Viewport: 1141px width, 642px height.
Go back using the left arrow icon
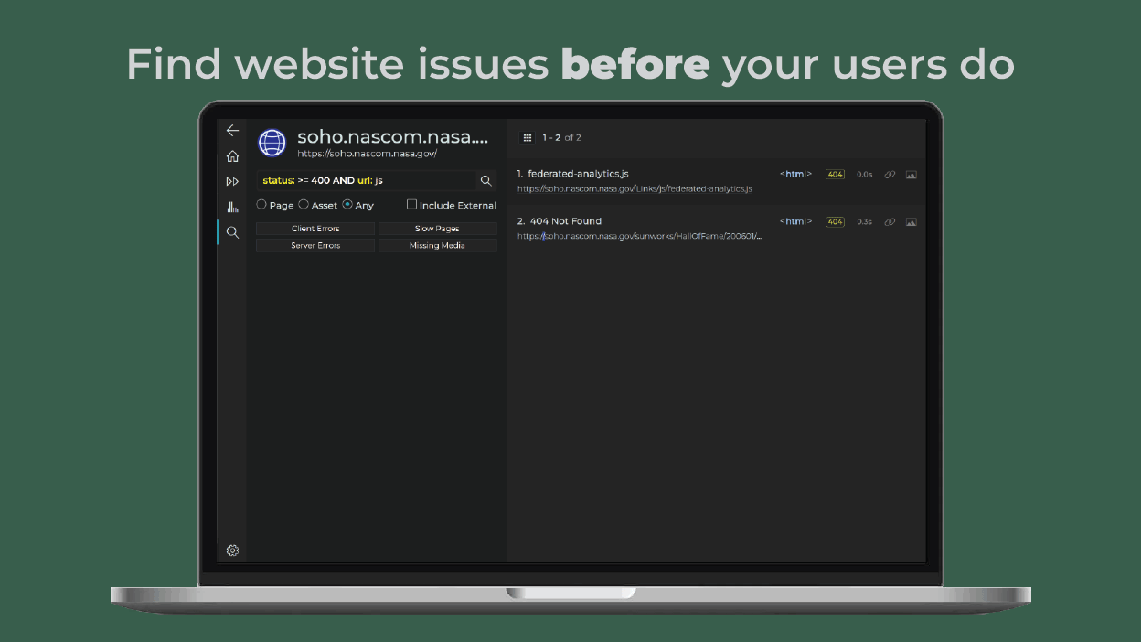coord(232,131)
